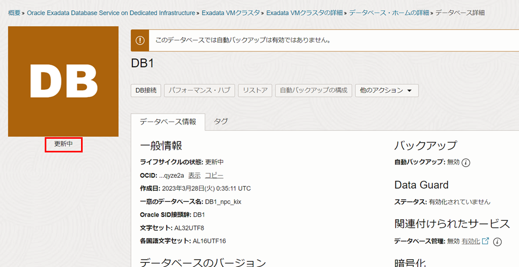The width and height of the screenshot is (519, 267).
Task: Click the warning icon in backup banner
Action: [140, 40]
